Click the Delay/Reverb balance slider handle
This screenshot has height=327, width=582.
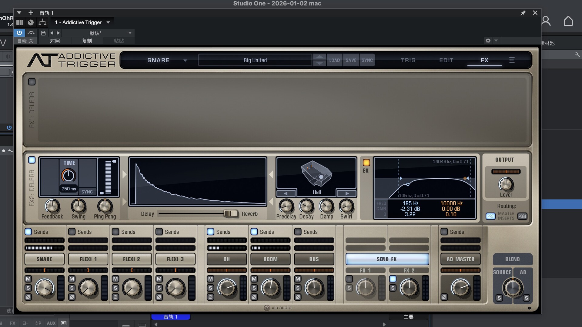tap(230, 214)
